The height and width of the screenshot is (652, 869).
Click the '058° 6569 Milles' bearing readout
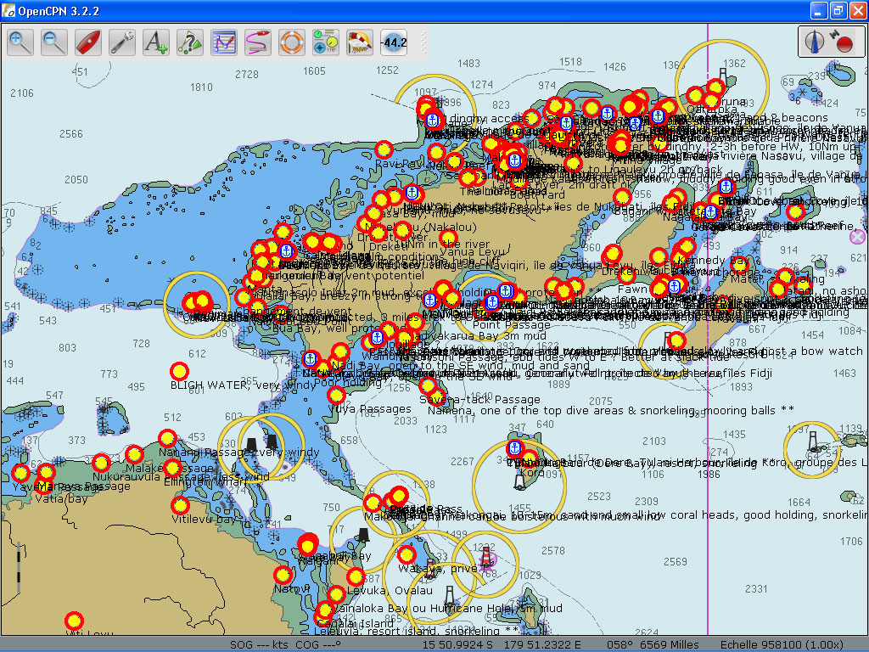pos(653,645)
